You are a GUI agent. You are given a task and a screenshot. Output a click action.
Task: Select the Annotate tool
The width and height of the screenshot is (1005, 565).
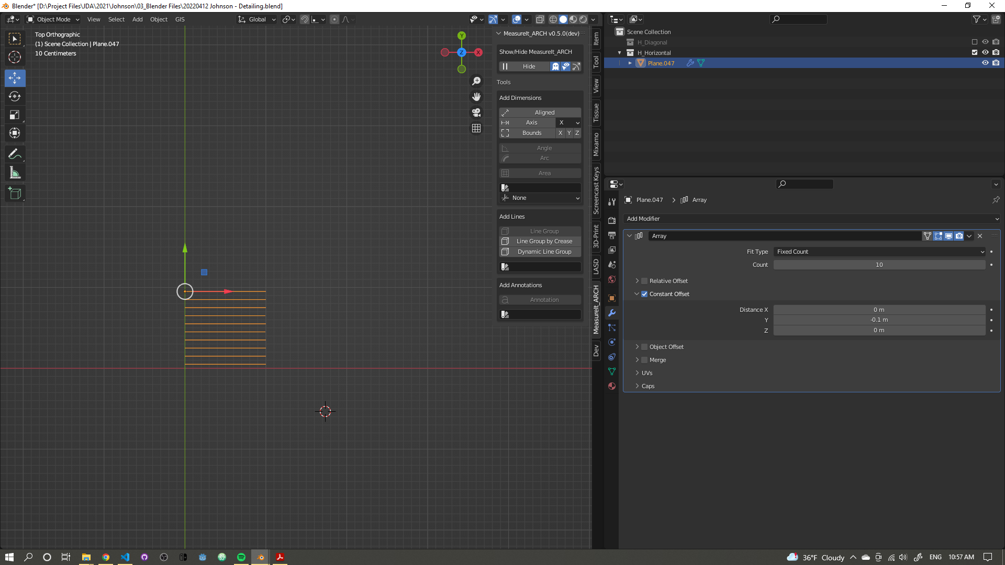point(15,154)
